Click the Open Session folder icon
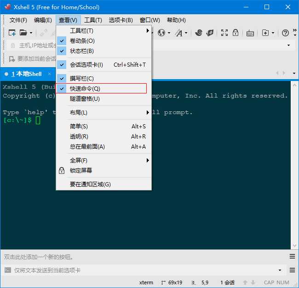Image resolution: width=299 pixels, height=288 pixels. point(23,33)
